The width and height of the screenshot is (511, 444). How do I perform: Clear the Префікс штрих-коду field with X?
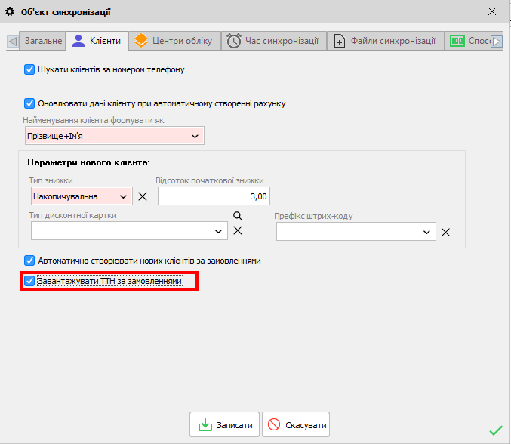[445, 232]
